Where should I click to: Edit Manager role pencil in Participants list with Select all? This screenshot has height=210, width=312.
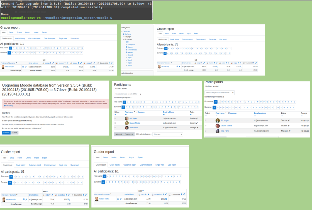pyautogui.click(x=198, y=127)
